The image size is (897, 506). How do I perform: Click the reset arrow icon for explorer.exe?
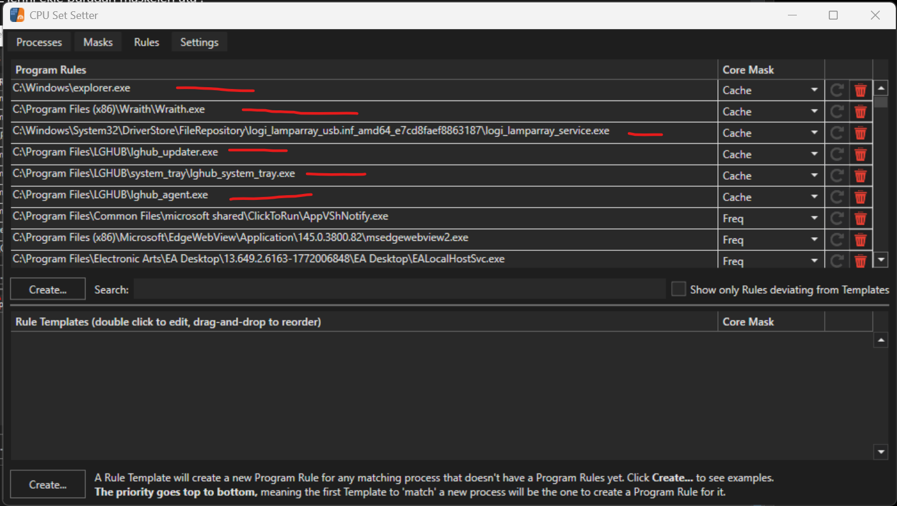[837, 90]
